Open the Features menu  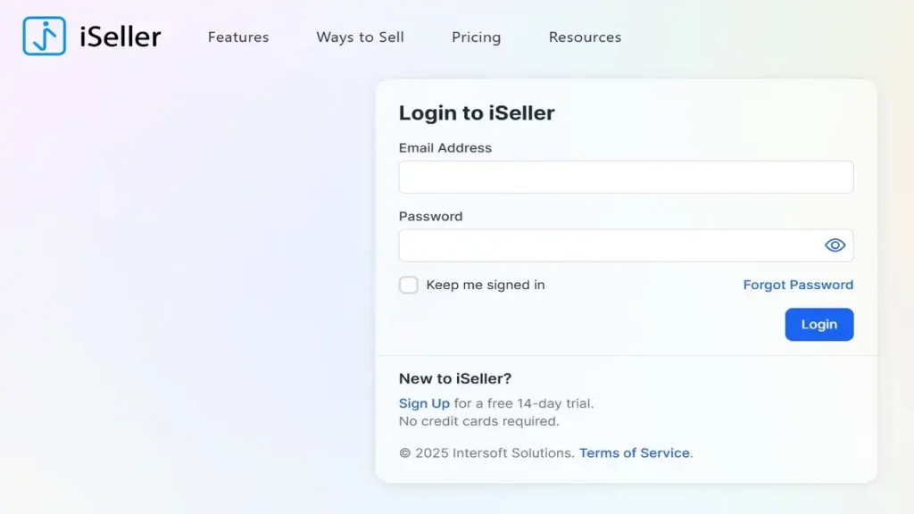[x=238, y=37]
